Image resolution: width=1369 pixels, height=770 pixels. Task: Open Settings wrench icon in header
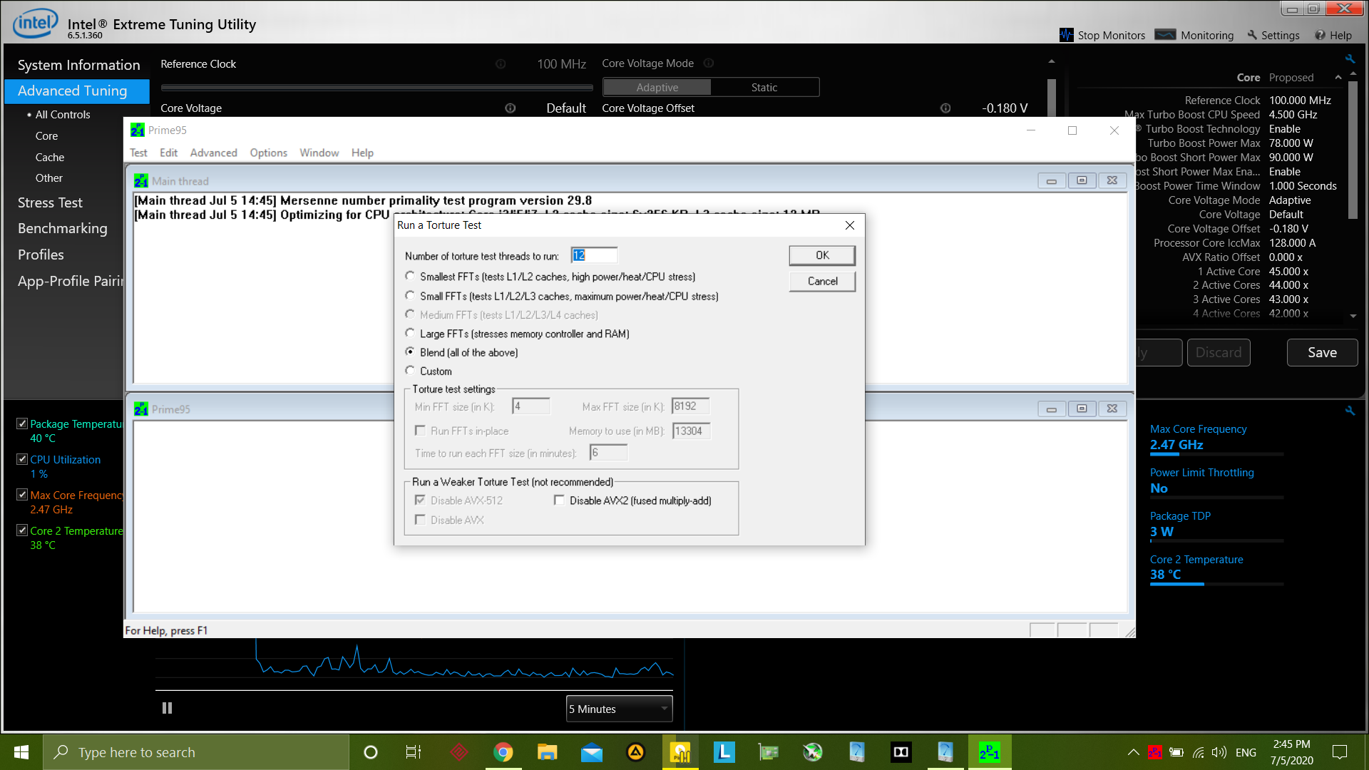click(x=1252, y=35)
